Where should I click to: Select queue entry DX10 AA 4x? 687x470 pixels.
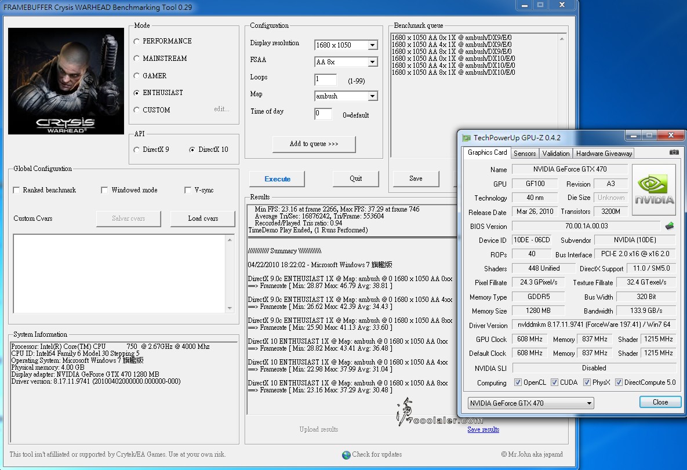(453, 65)
